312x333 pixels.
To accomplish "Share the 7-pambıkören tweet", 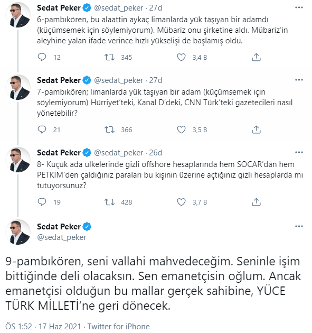I will [x=256, y=129].
